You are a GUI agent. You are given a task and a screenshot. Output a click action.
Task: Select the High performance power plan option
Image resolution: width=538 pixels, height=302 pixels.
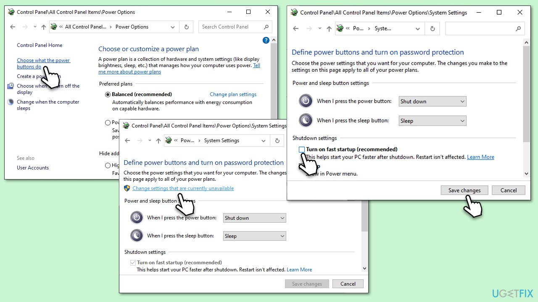108,165
